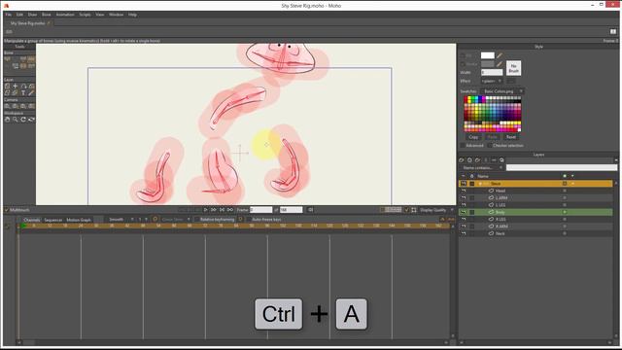Open the Effect dropdown in Style panel
622x350 pixels.
click(x=492, y=81)
